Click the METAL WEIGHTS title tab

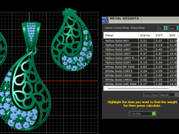[125, 19]
